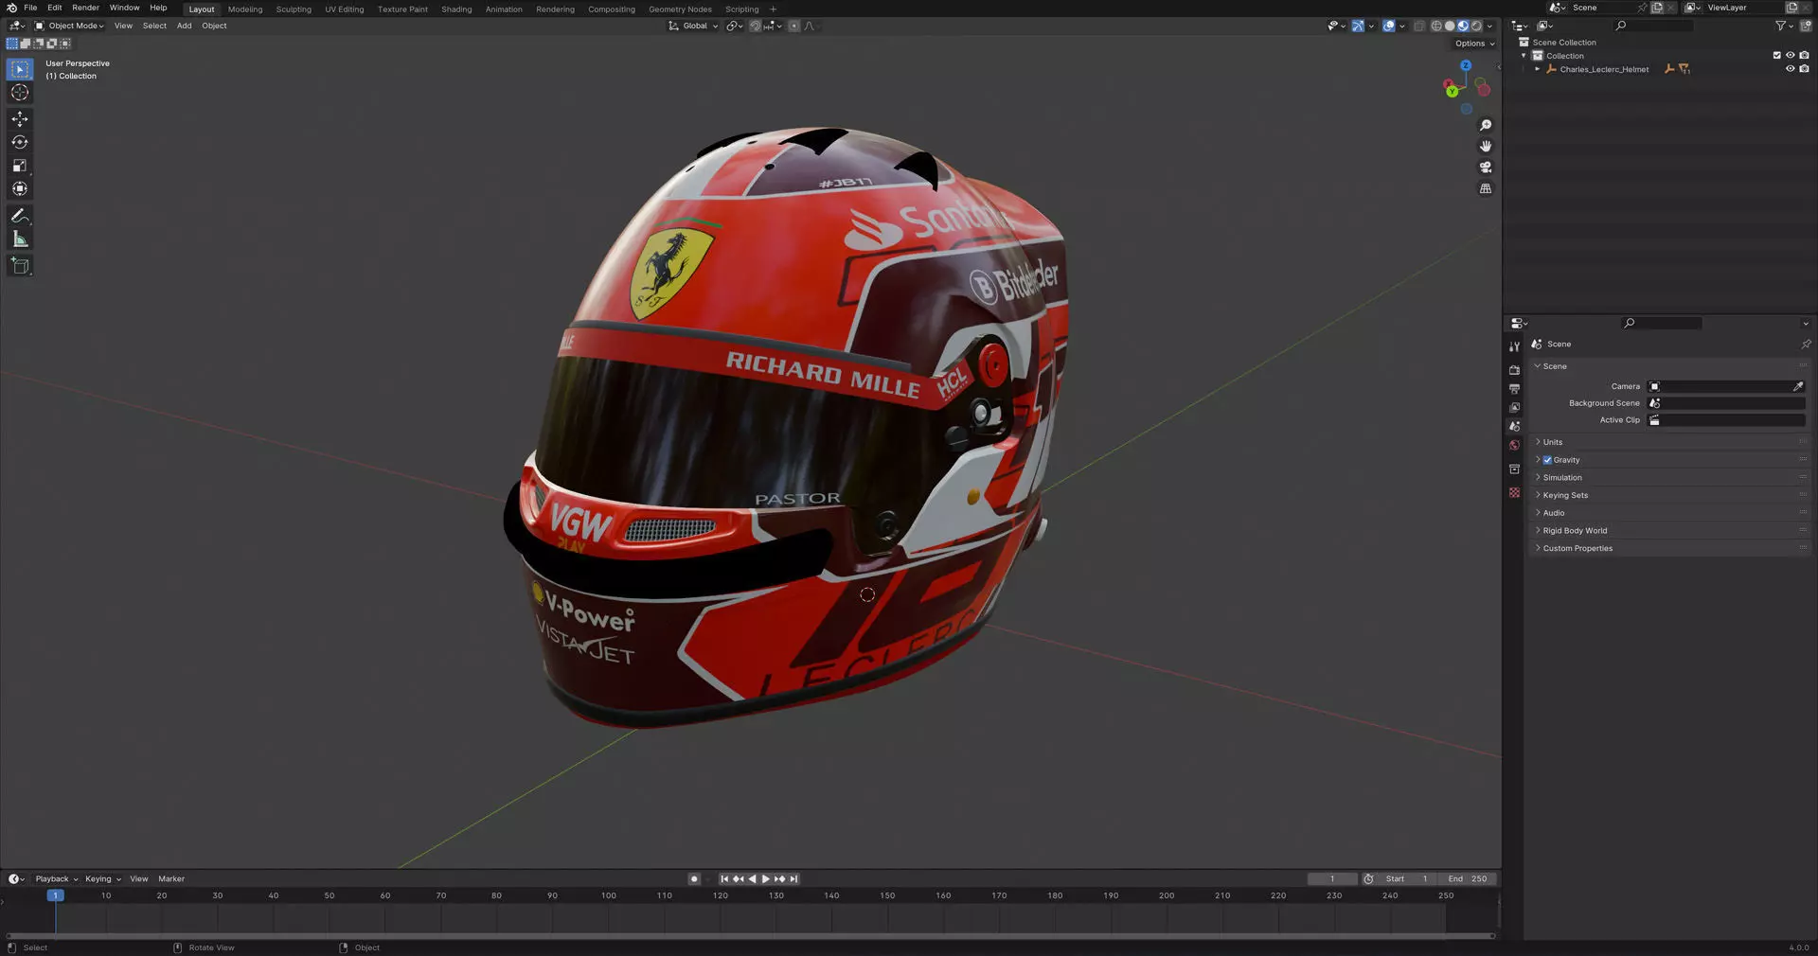Viewport: 1818px width, 956px height.
Task: Disable Collection in renders camera icon
Action: (x=1804, y=55)
